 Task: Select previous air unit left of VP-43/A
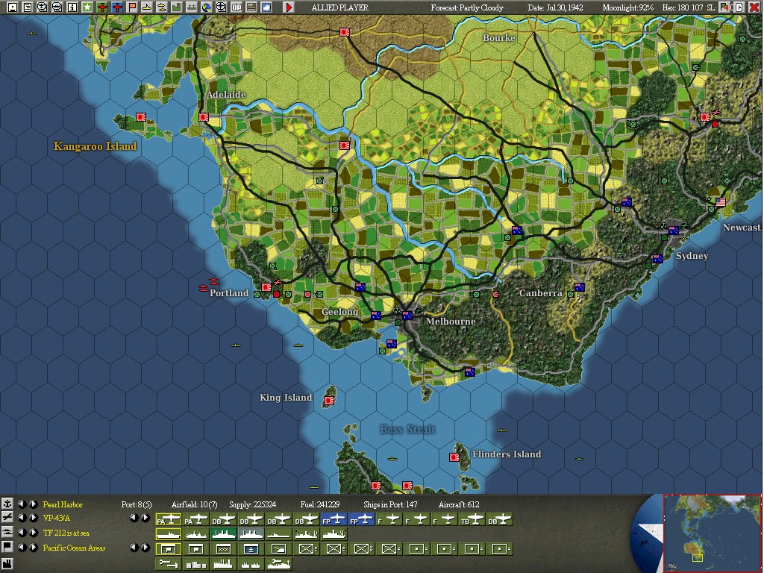pyautogui.click(x=22, y=518)
